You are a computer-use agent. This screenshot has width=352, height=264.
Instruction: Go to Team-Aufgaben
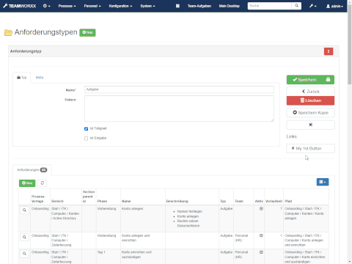pos(199,6)
